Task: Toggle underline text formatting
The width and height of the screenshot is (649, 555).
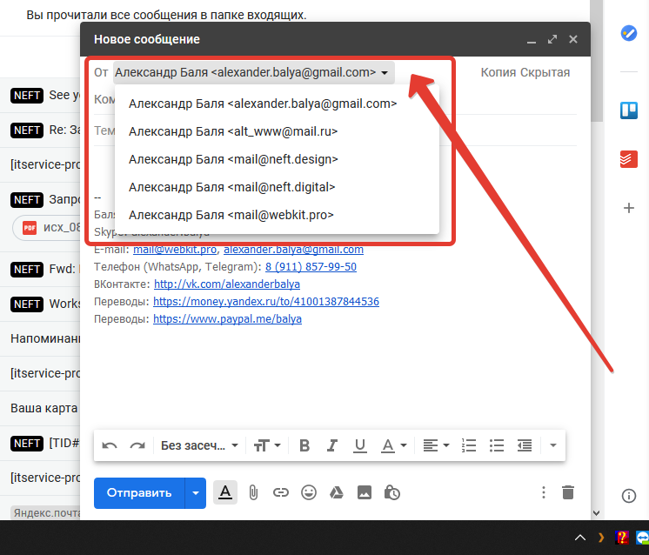Action: 359,445
